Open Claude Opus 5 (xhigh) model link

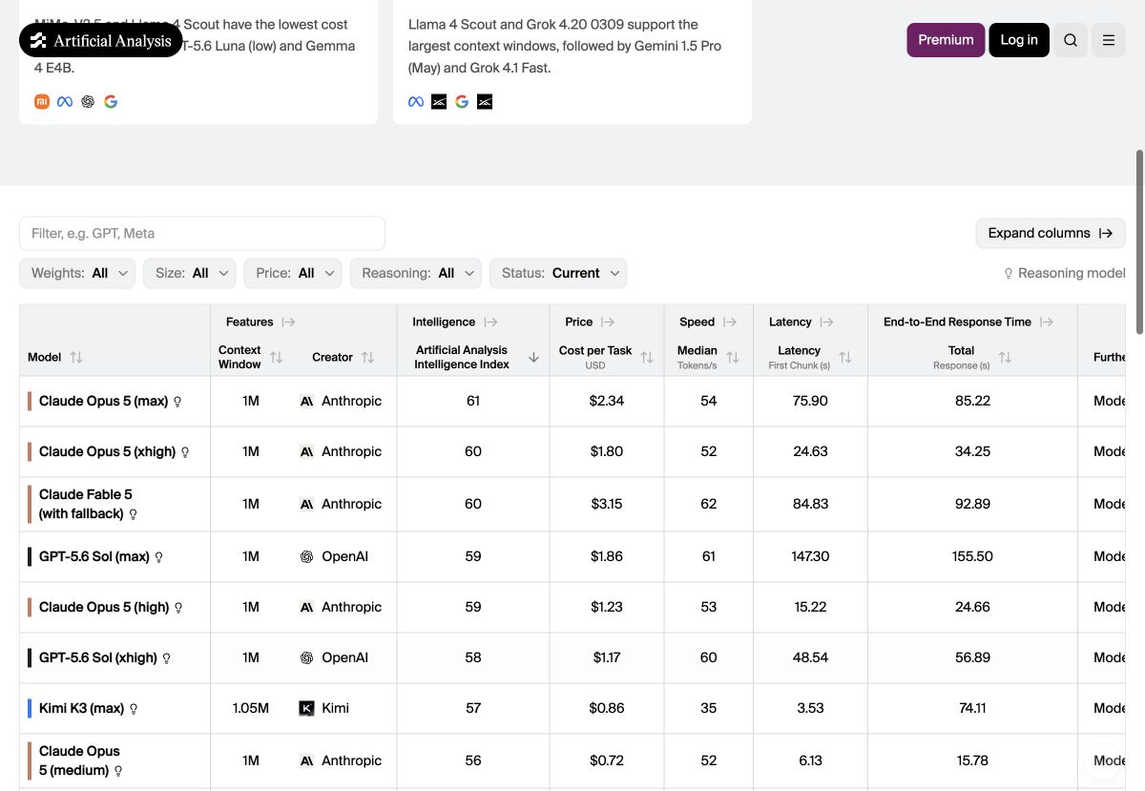pos(107,451)
